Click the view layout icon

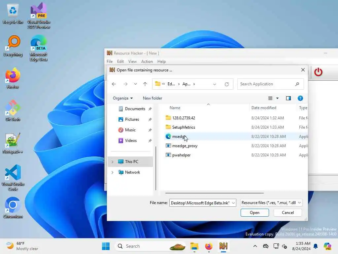[x=270, y=98]
